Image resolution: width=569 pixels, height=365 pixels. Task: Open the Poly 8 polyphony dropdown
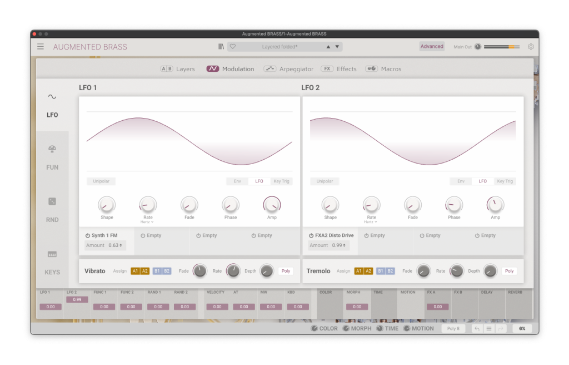[x=453, y=329]
